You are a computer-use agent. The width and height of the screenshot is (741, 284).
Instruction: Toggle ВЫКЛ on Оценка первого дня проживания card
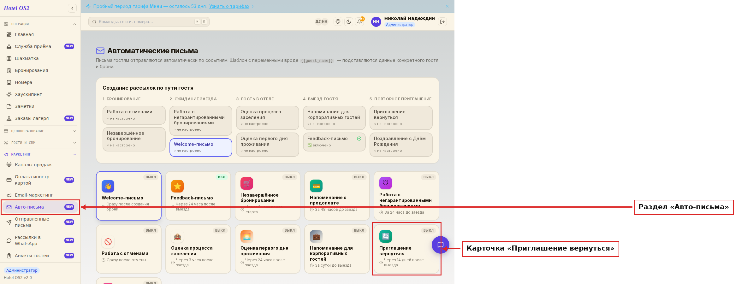click(290, 230)
